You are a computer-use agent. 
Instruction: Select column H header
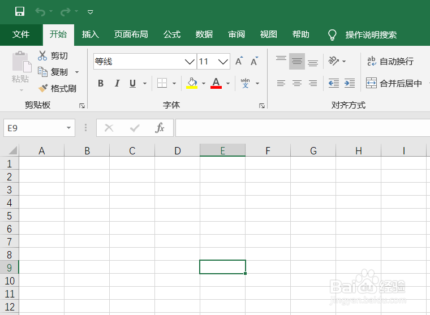358,150
